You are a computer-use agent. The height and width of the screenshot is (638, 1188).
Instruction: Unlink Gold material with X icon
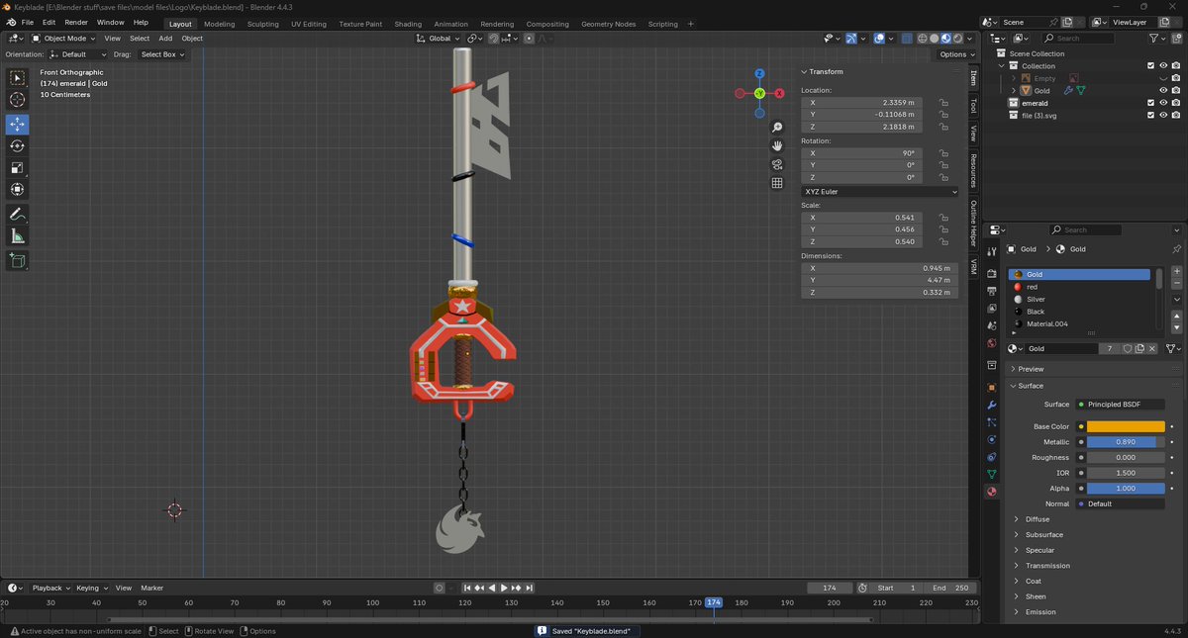pyautogui.click(x=1152, y=348)
